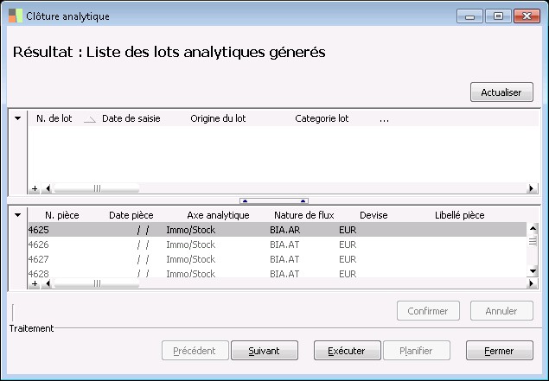Click the Origine du lot column header
The image size is (549, 381).
click(218, 118)
